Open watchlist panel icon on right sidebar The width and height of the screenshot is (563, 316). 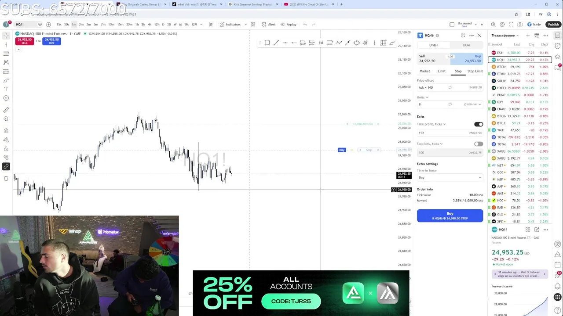pos(558,36)
